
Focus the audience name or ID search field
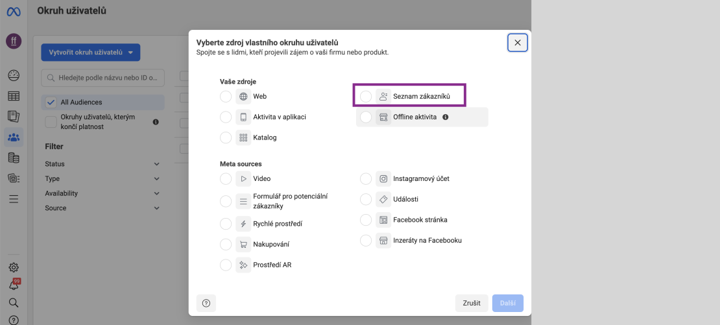click(x=103, y=78)
